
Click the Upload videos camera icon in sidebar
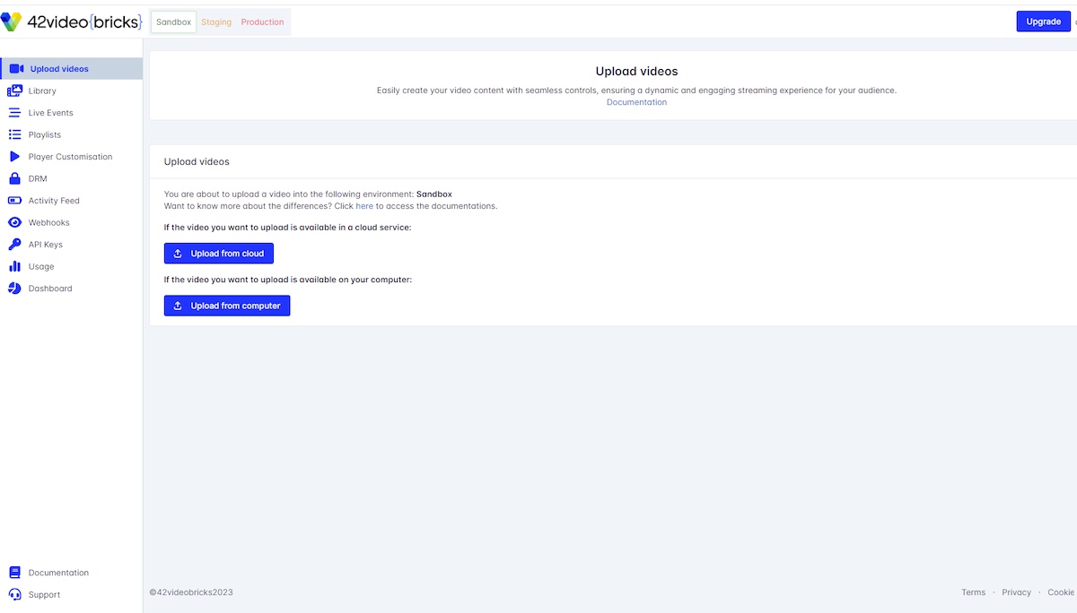pyautogui.click(x=16, y=69)
